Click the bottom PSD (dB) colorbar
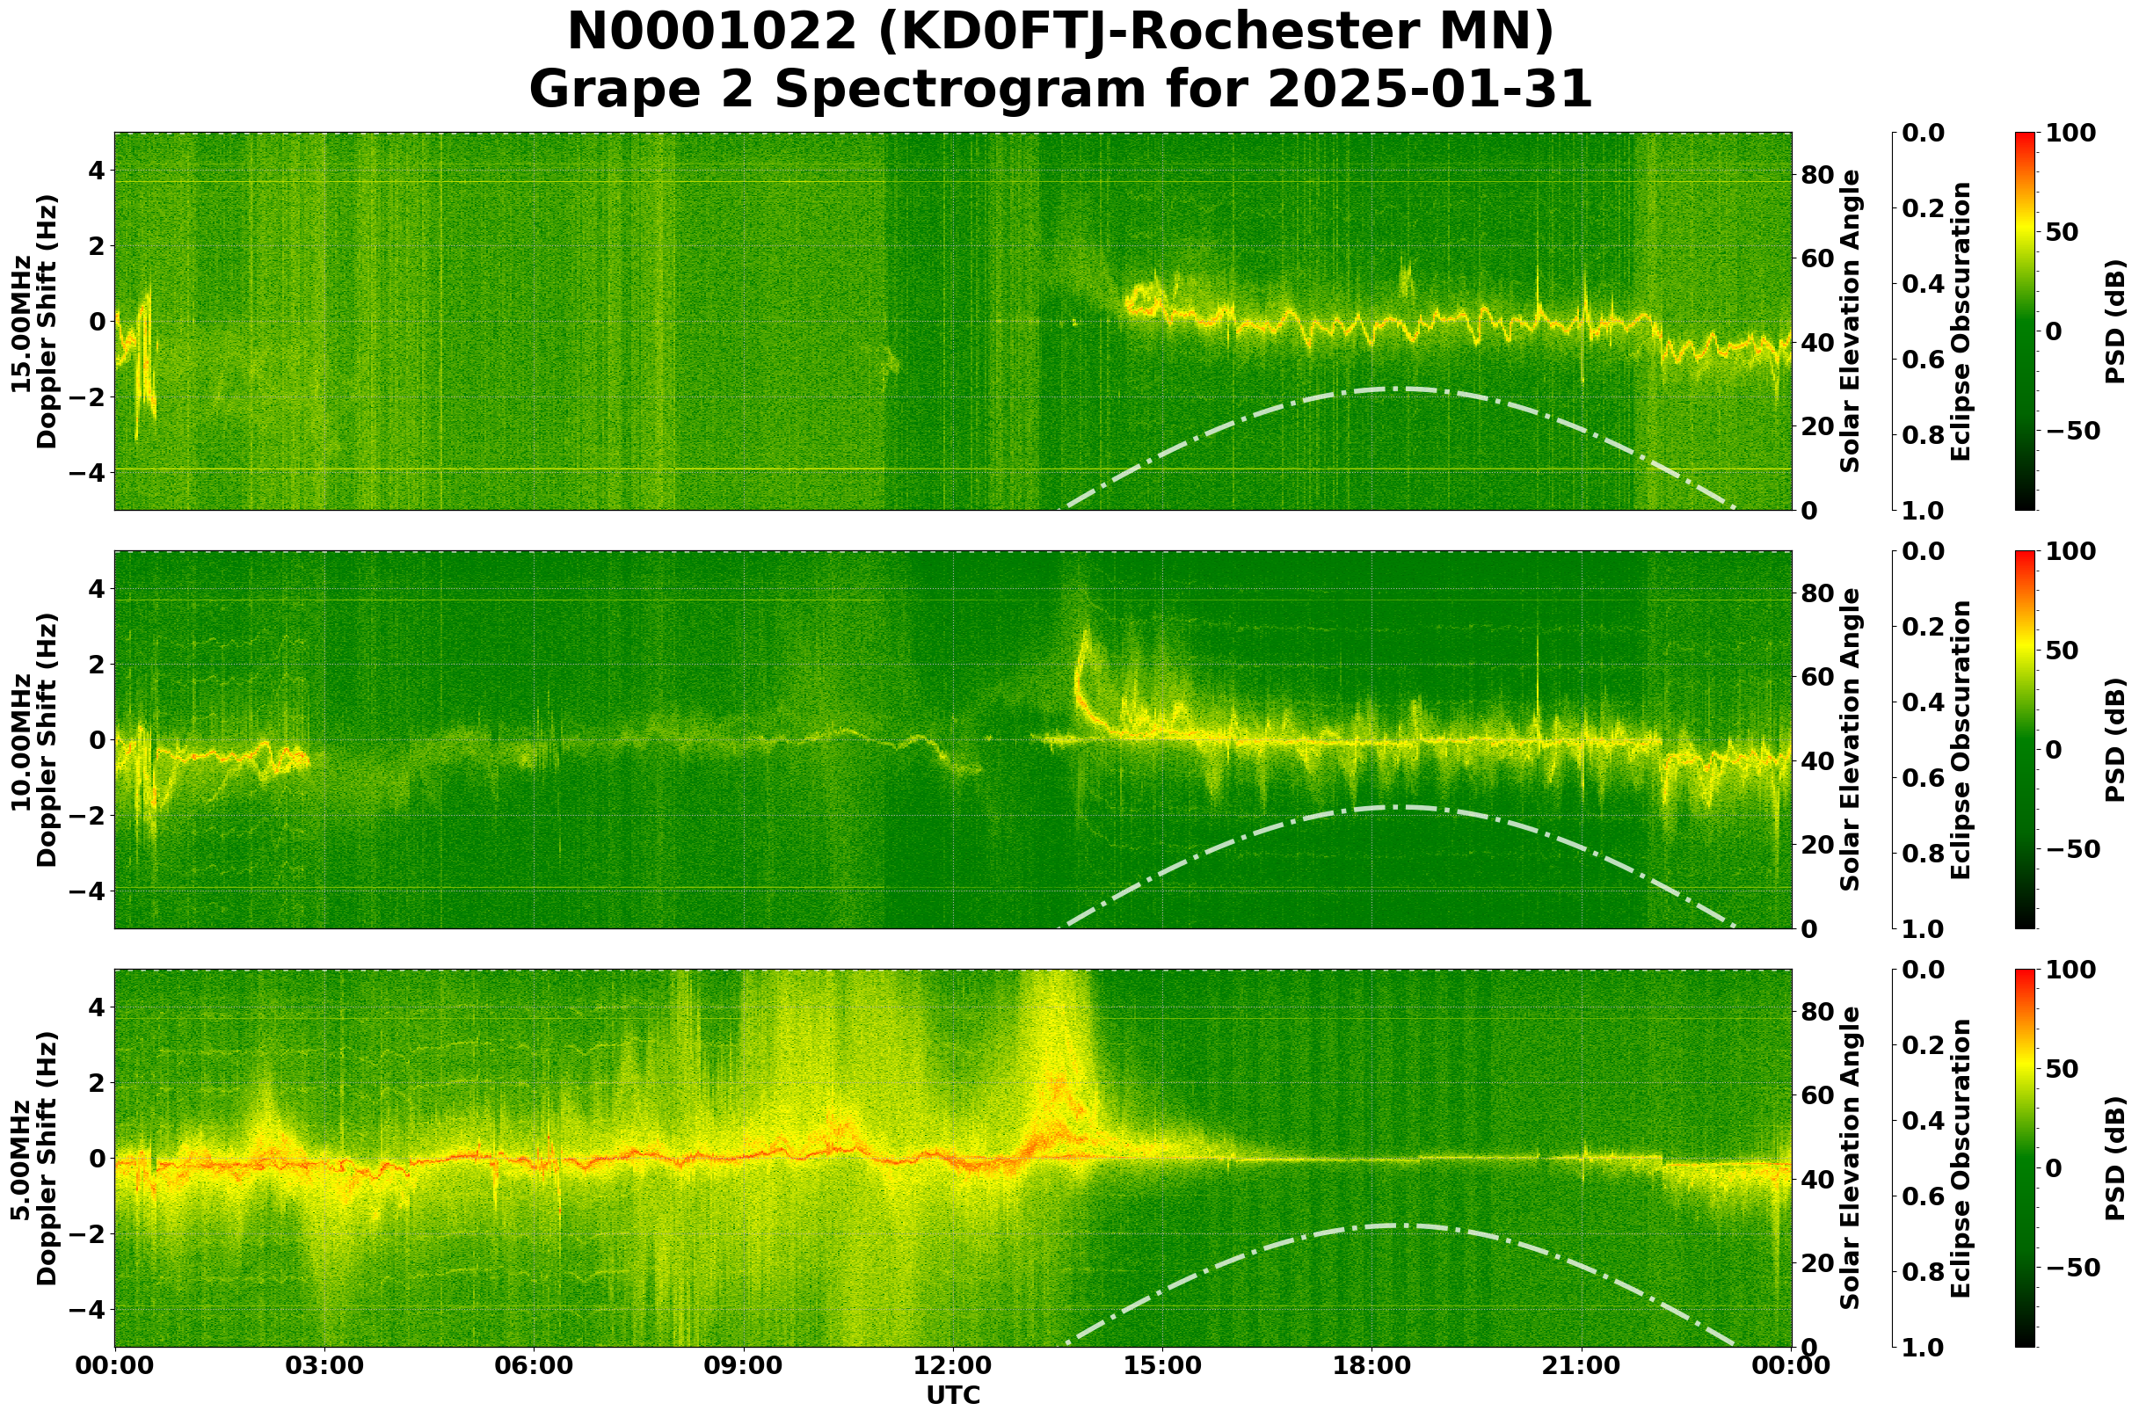 pos(2025,1158)
